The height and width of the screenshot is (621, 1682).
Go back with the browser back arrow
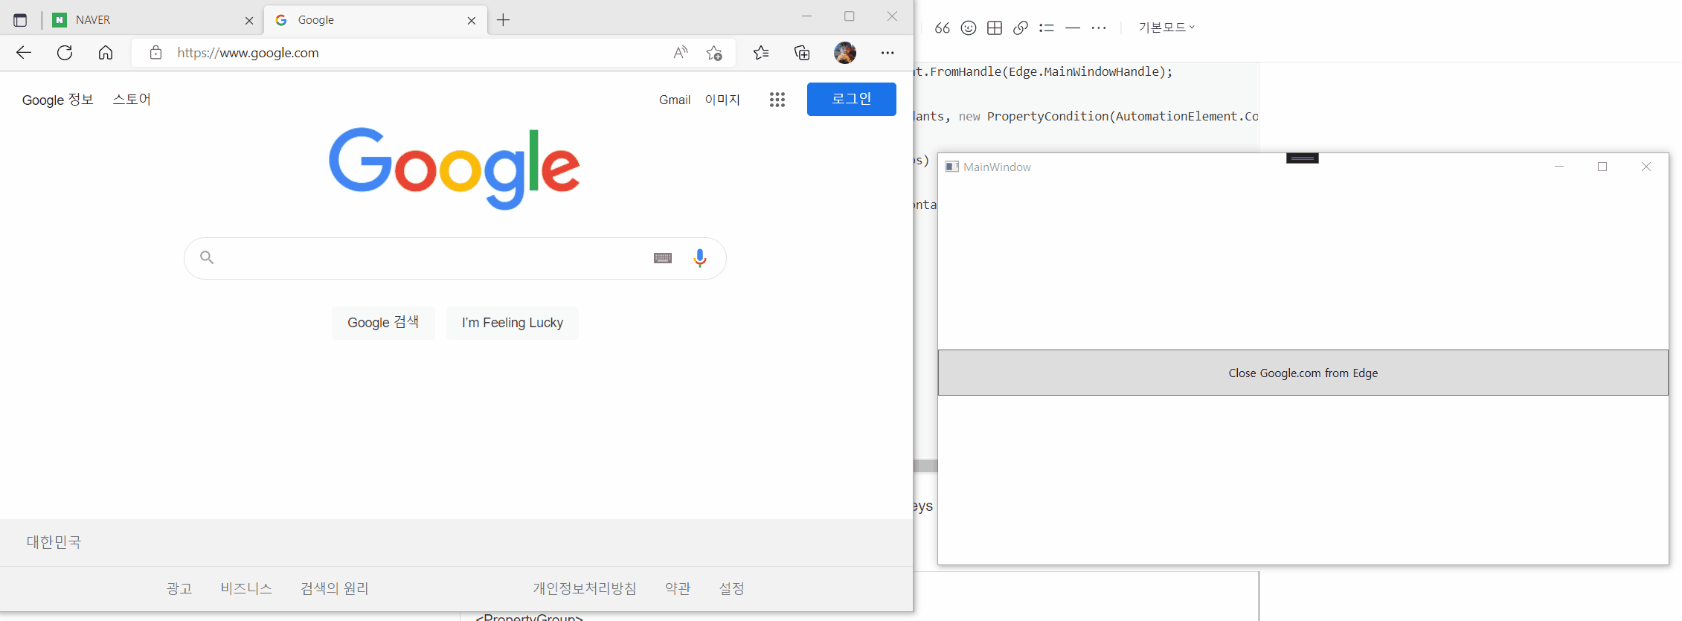(24, 53)
